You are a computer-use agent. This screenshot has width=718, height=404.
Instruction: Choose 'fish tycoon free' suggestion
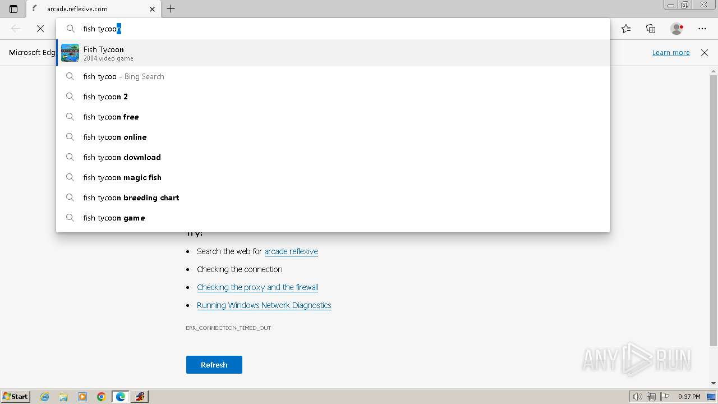[333, 117]
